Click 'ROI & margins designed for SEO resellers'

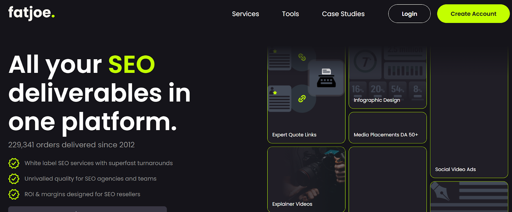(82, 194)
